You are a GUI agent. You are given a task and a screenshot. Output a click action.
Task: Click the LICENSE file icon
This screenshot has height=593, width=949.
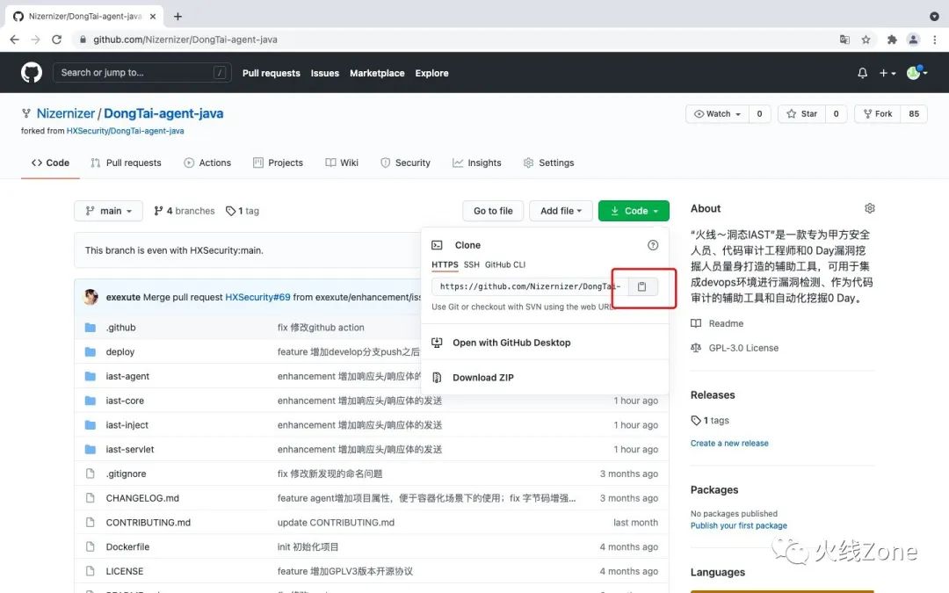[91, 571]
